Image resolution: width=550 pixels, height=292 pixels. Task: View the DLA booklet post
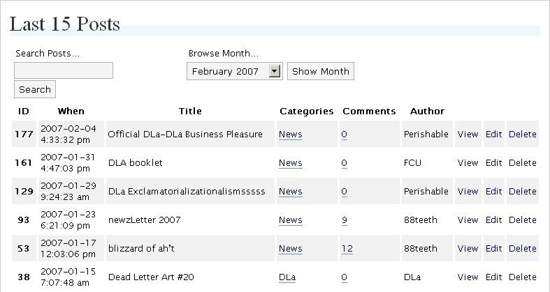[x=468, y=163]
